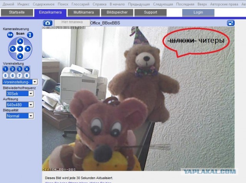Viewport: 246px width, 183px height.
Task: Select preset position 8
Action: click(27, 76)
